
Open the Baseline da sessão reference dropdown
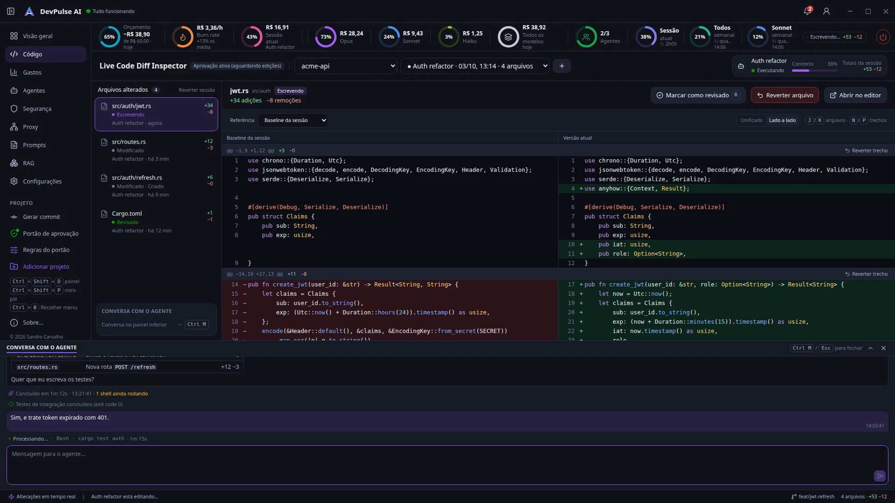tap(293, 120)
